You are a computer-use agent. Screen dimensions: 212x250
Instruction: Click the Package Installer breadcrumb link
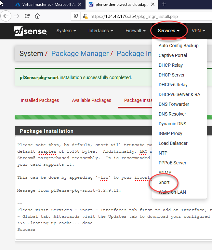click(x=134, y=54)
